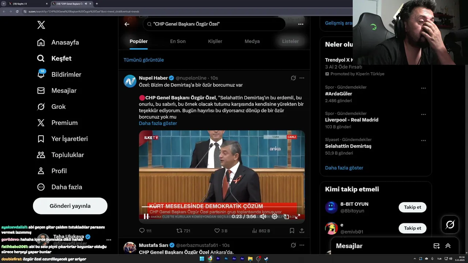Expand the Mesajlar drawer

pos(448,246)
